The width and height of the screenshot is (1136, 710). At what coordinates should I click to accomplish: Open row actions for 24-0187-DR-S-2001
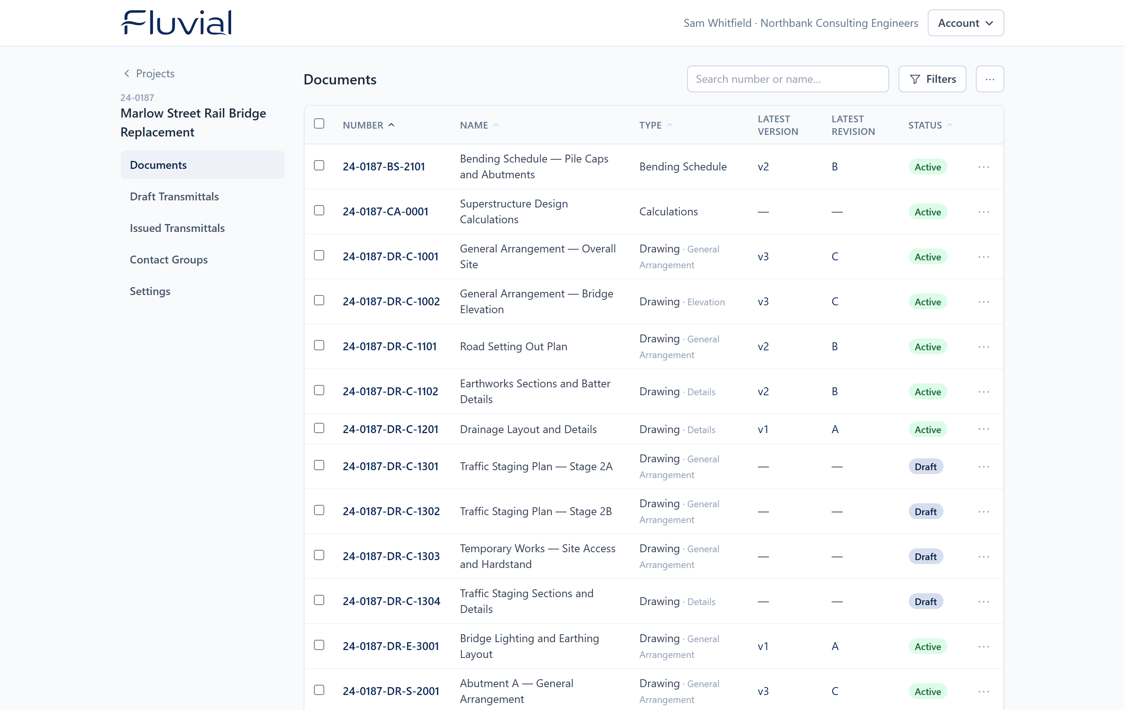983,691
